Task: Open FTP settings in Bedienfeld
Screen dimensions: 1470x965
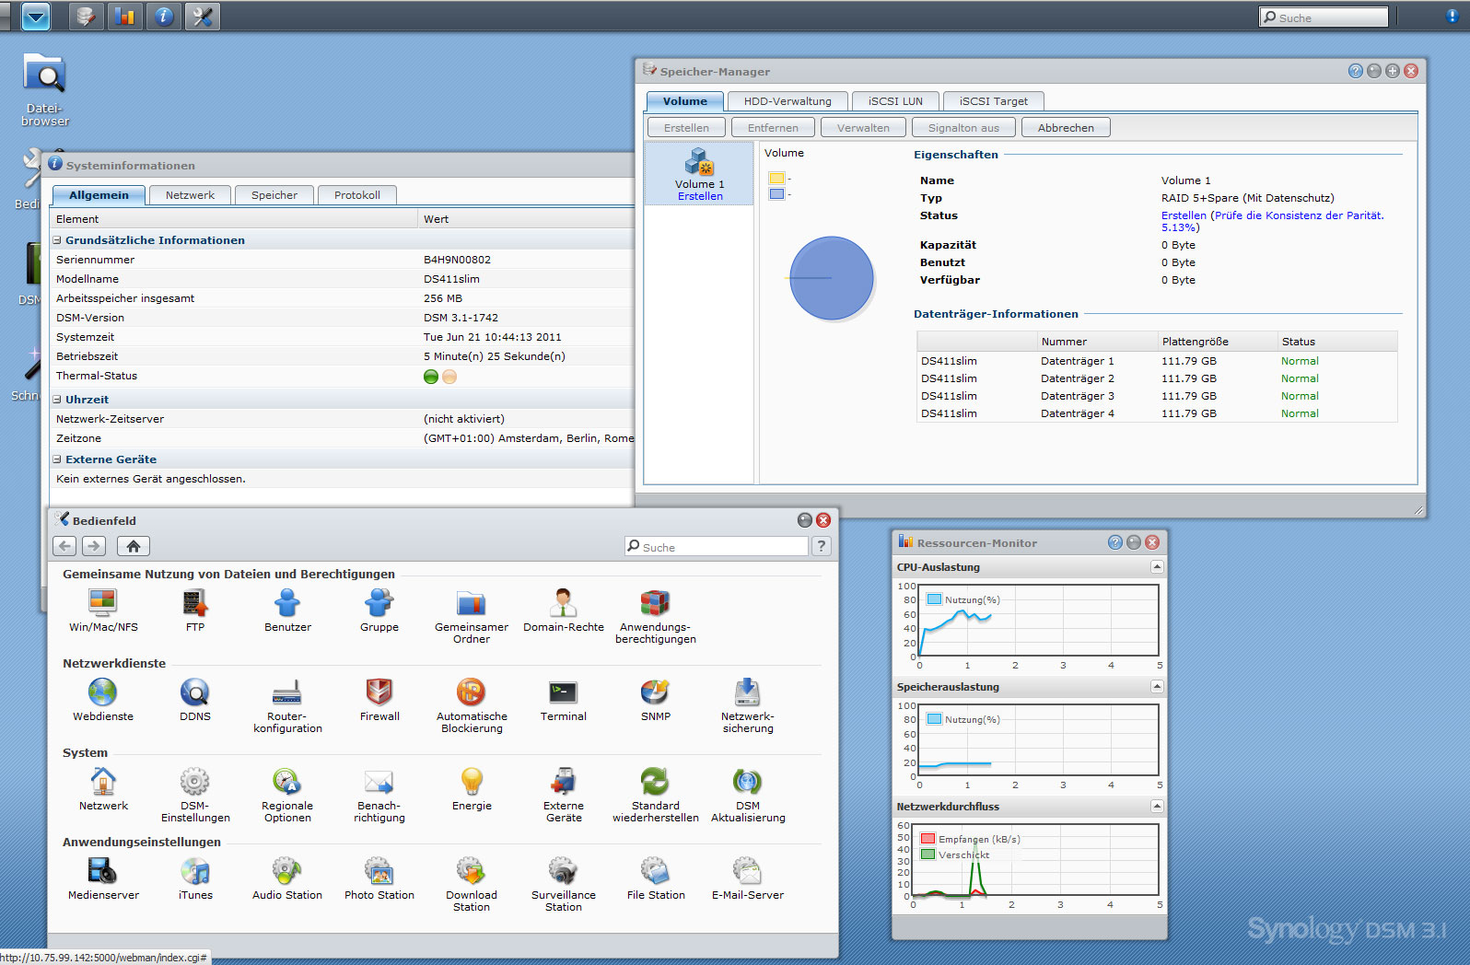Action: (195, 610)
